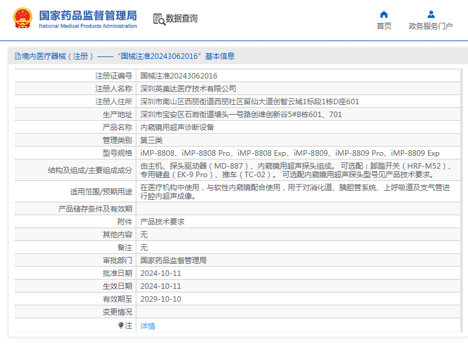Image resolution: width=468 pixels, height=344 pixels.
Task: Click the registrant name 深圳英美达医疗技术有限公司
Action: [189, 88]
